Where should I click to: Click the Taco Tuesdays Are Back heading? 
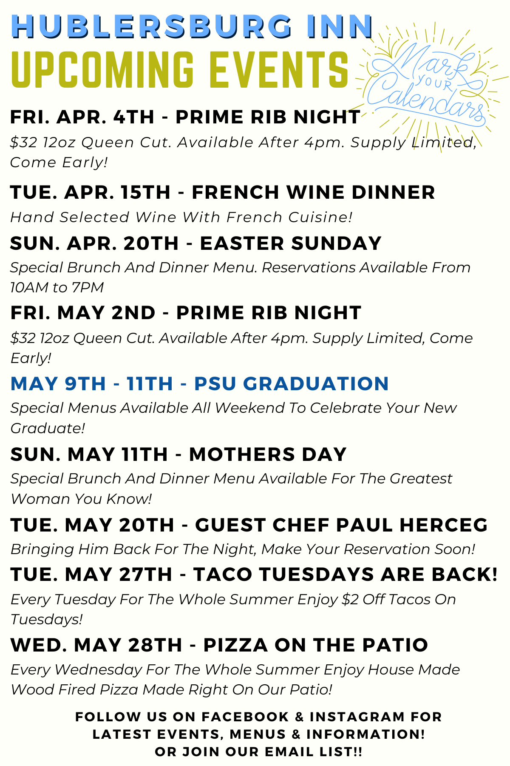pyautogui.click(x=254, y=574)
